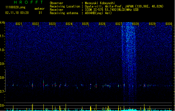Click the 0322 time marker

pos(36,24)
